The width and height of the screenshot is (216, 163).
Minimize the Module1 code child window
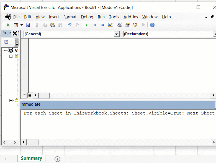[x=206, y=17]
